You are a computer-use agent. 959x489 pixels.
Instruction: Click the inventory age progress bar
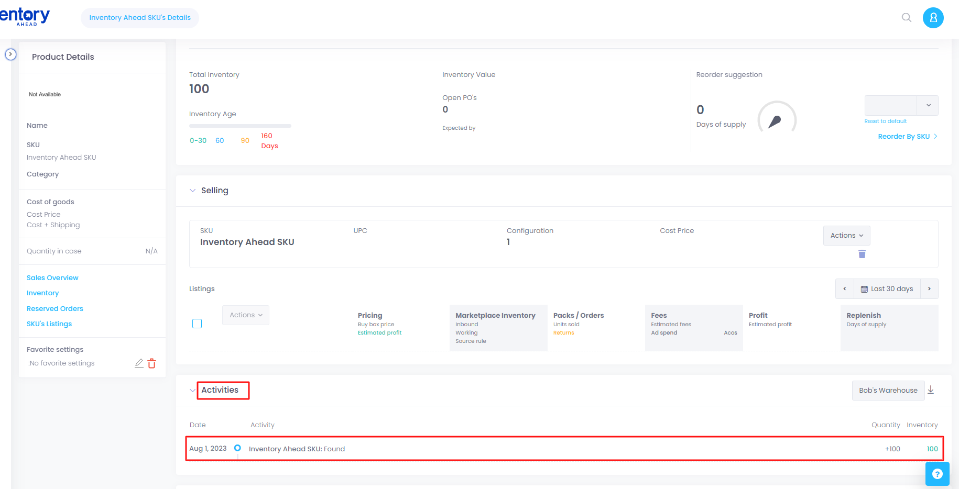coord(240,126)
